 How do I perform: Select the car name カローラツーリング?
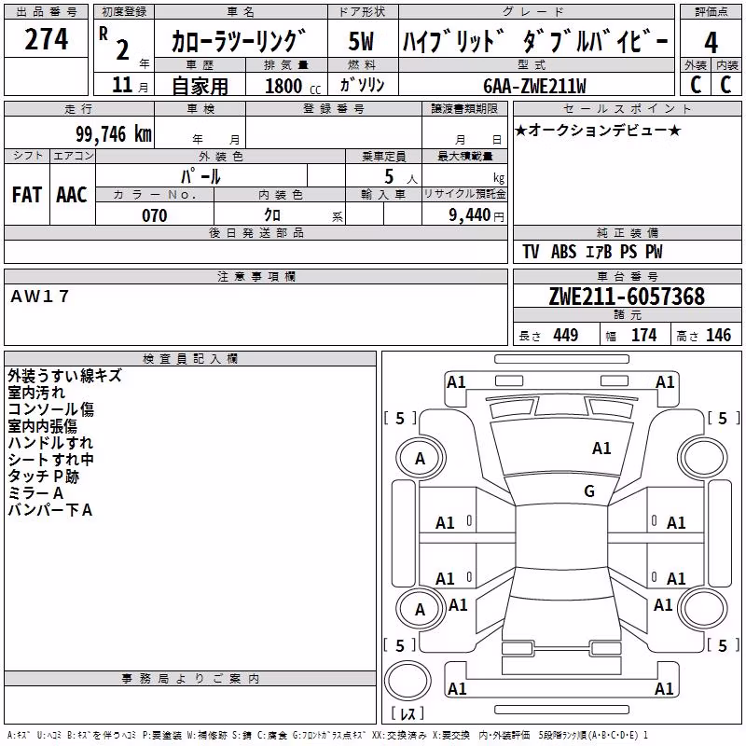[239, 41]
